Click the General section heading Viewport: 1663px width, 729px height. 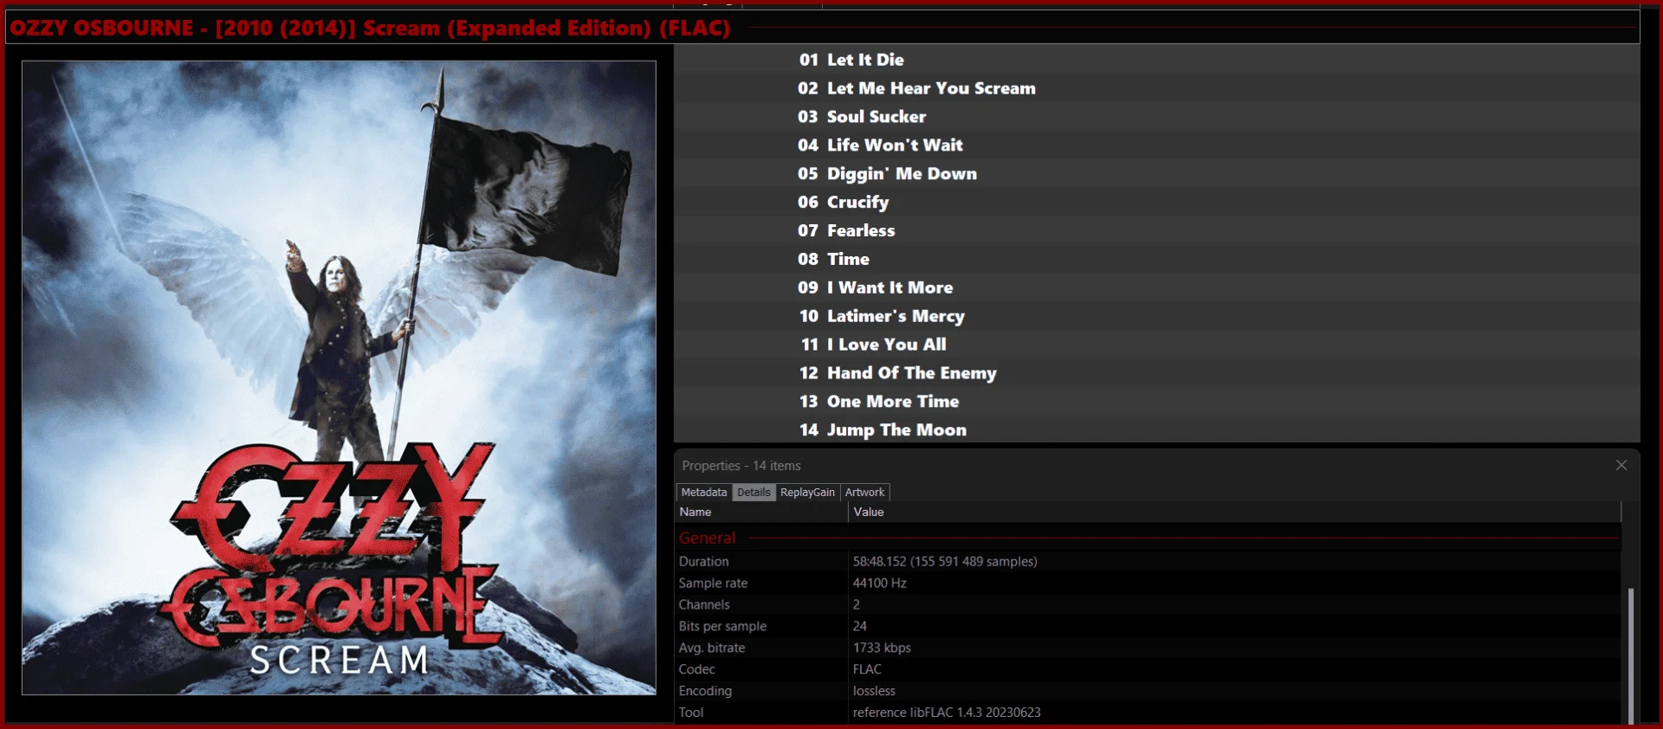tap(707, 539)
